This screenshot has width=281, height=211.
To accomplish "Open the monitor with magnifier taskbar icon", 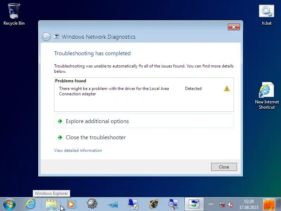I will [173, 204].
